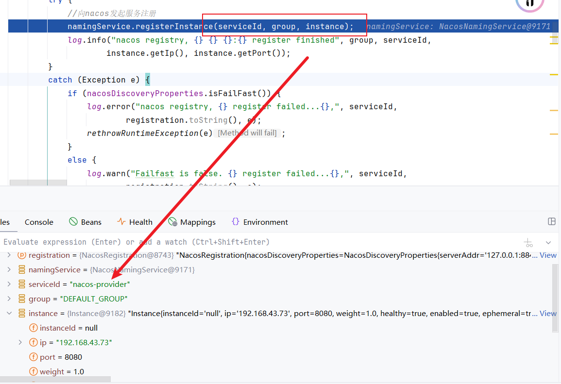Click the Beans tab prohibited-circle icon

(73, 222)
